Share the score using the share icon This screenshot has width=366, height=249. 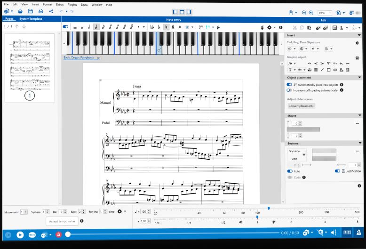click(x=51, y=11)
